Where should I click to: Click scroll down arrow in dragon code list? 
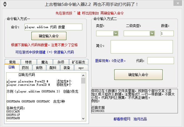[83, 119]
